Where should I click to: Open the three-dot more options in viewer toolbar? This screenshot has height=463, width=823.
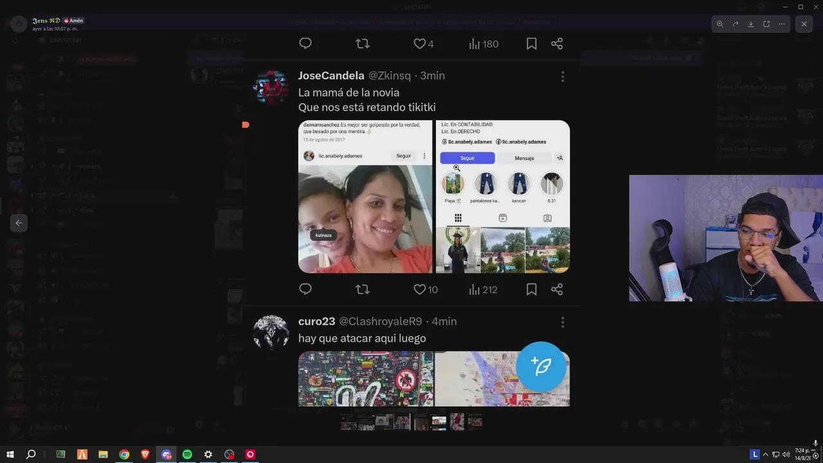782,24
